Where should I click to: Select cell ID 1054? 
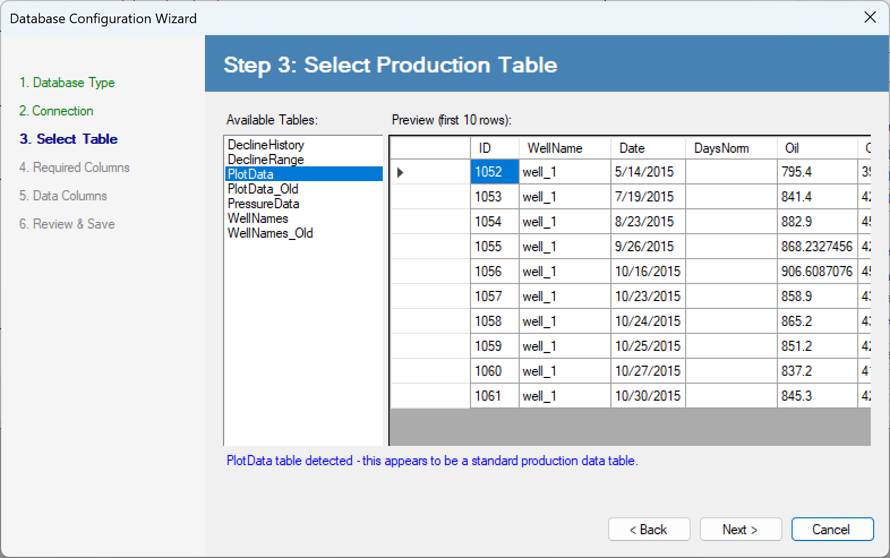click(x=495, y=222)
